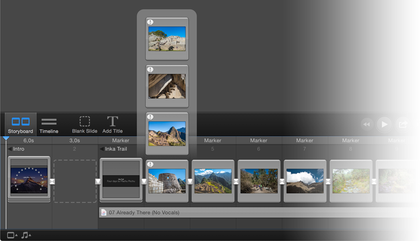420x241 pixels.
Task: Select the empty dashed blank slide
Action: 75,181
